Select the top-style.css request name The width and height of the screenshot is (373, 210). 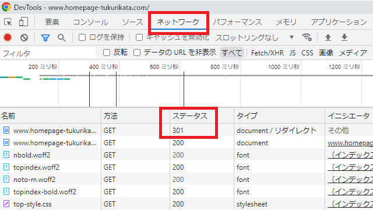[x=33, y=204]
